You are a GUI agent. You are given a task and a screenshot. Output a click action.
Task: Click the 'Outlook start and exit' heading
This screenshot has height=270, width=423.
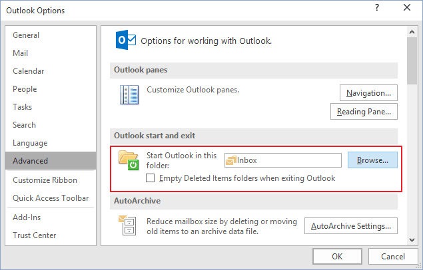(155, 136)
